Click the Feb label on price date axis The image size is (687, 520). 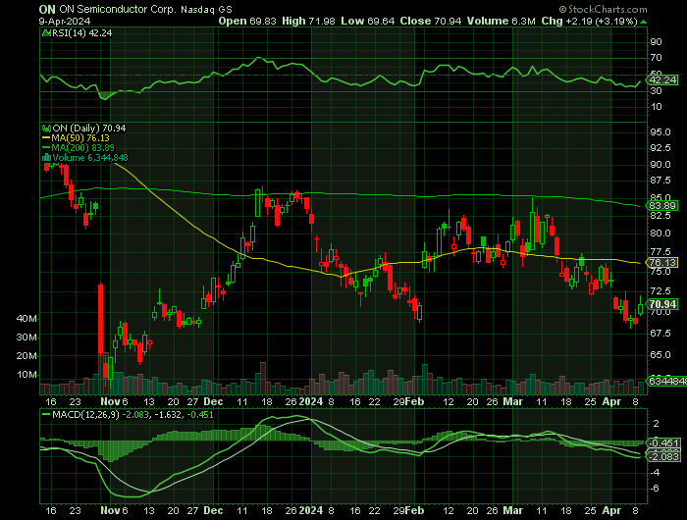(x=415, y=401)
